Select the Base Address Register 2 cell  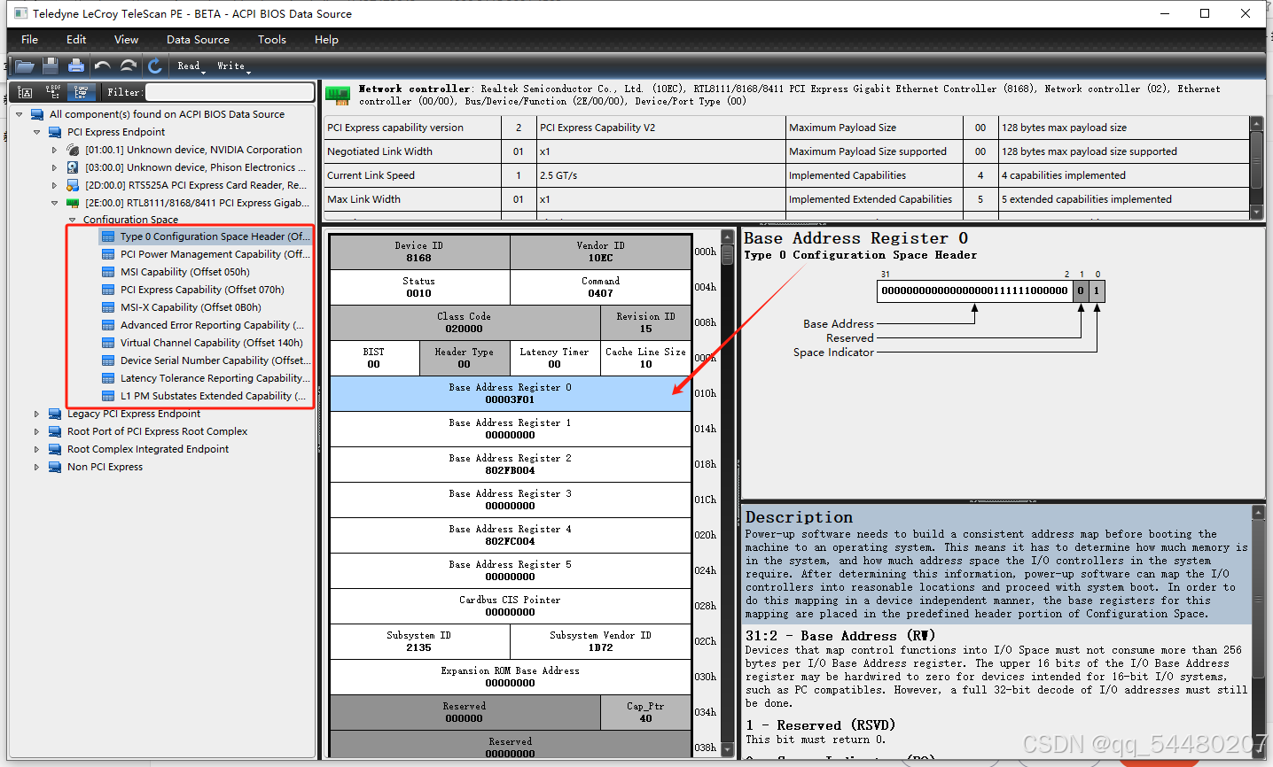pyautogui.click(x=510, y=464)
